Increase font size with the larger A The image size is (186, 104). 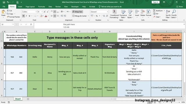pyautogui.click(x=44, y=12)
